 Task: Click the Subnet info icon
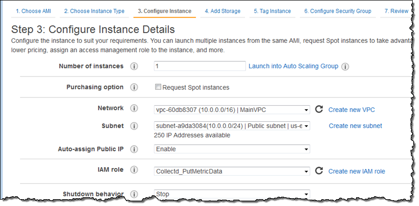pos(134,126)
